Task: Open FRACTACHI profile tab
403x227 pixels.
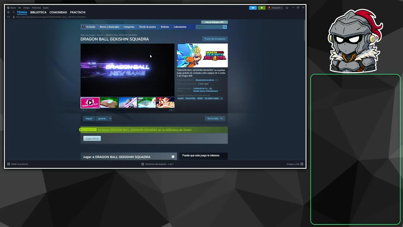Action: [78, 12]
